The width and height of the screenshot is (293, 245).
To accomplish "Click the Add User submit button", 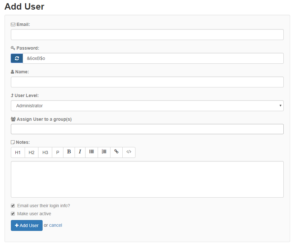I will [x=27, y=225].
